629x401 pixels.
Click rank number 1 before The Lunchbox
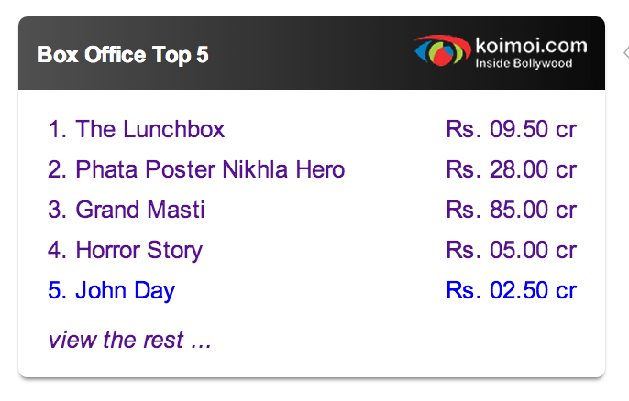tap(56, 129)
